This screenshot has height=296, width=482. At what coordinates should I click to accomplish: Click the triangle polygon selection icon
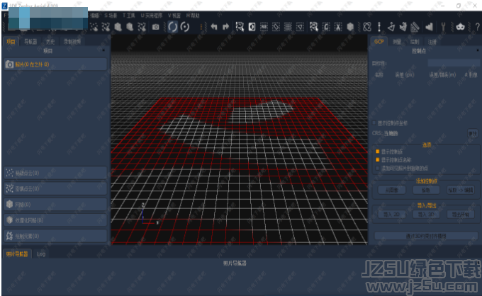[300, 27]
